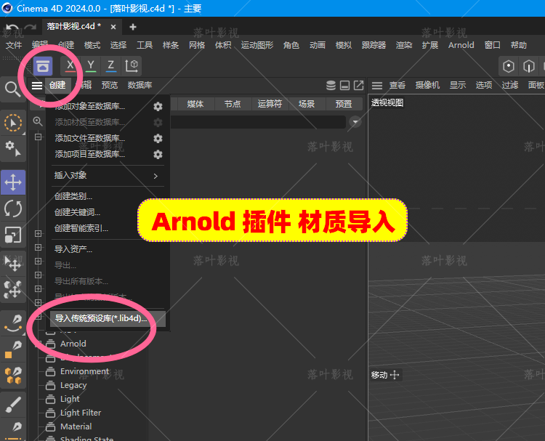545x441 pixels.
Task: Open the 预览 menu in asset browser
Action: pos(110,85)
